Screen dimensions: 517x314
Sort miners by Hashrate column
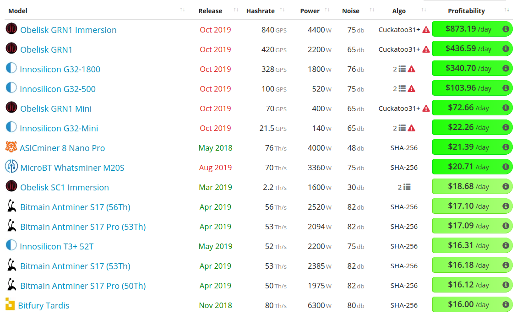pos(260,11)
